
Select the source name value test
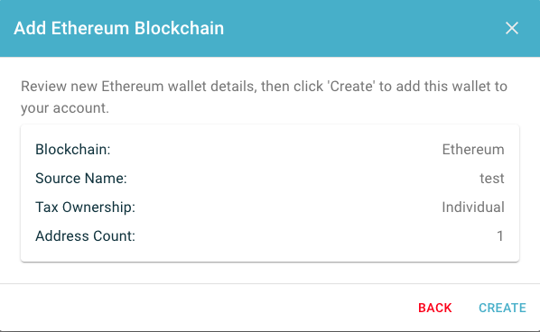click(492, 179)
